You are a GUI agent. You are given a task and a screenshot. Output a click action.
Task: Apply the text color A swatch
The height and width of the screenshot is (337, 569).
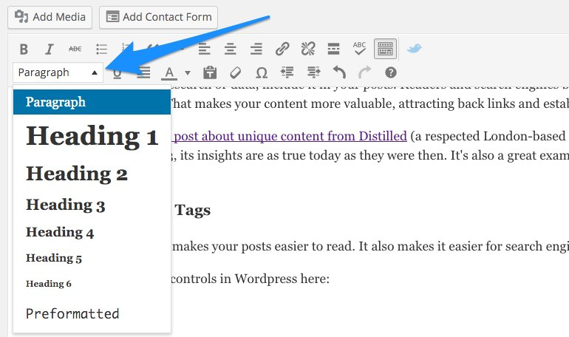170,72
